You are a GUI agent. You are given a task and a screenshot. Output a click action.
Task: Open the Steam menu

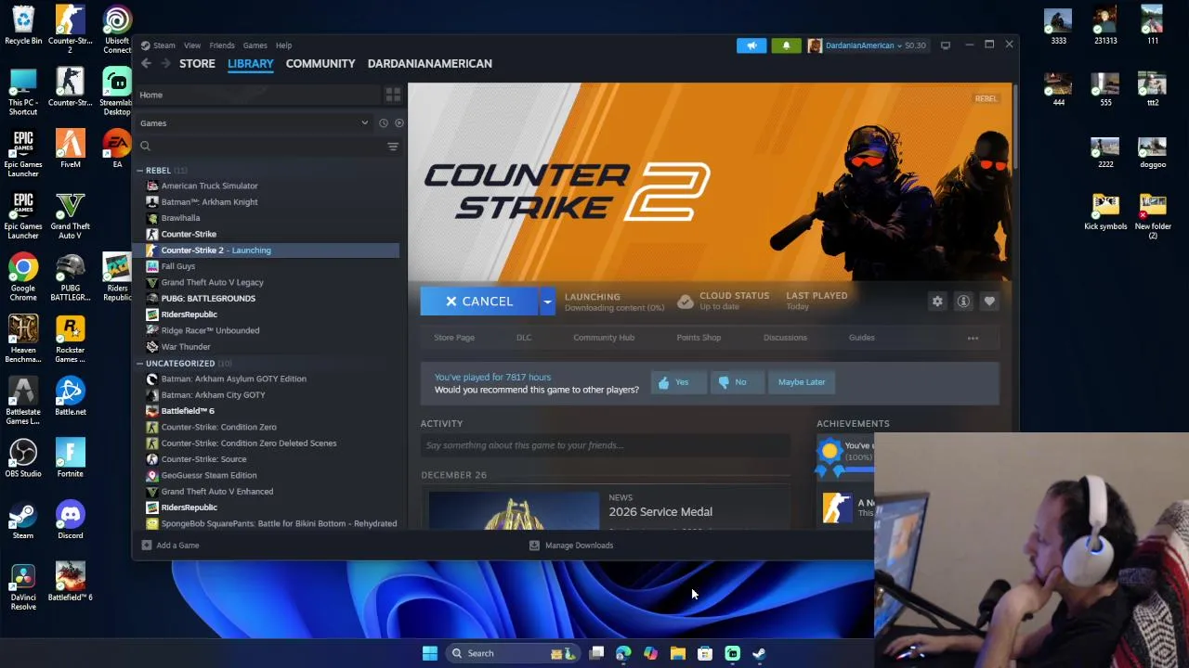click(164, 45)
